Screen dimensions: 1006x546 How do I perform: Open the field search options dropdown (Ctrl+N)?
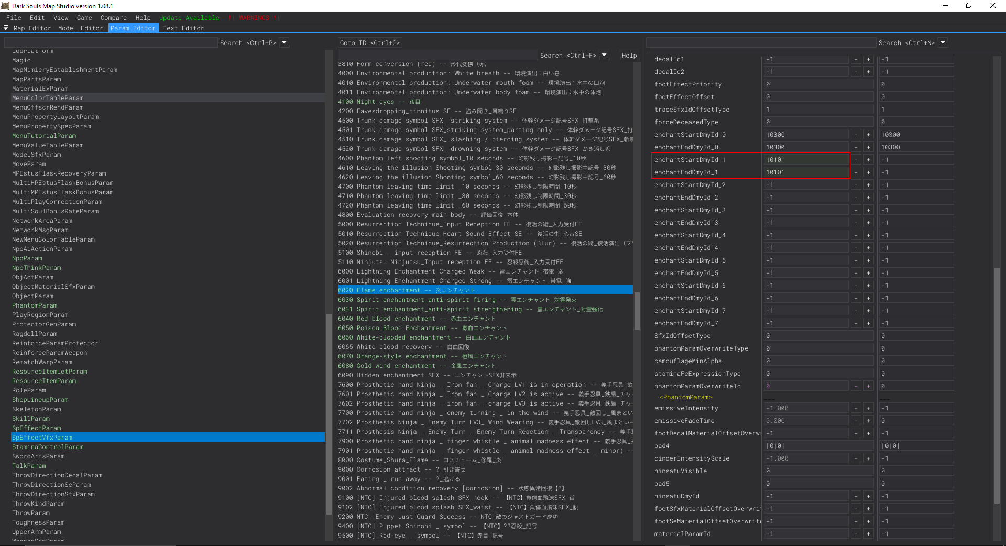pos(943,42)
